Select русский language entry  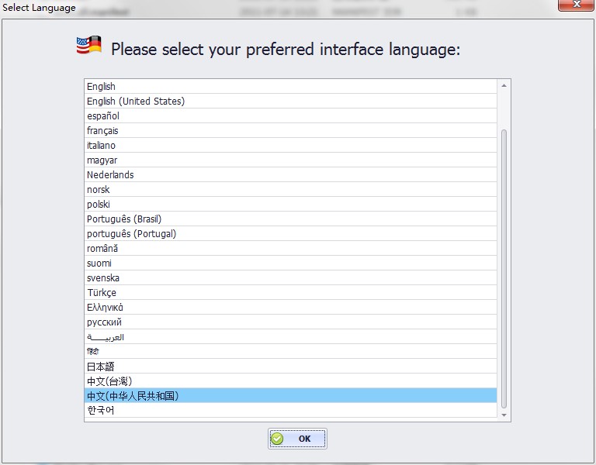click(x=104, y=322)
